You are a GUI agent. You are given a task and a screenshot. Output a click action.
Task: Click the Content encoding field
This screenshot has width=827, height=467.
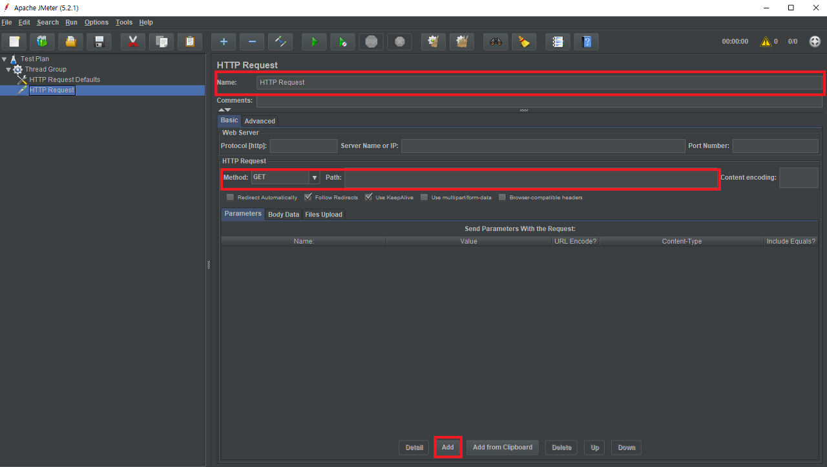799,177
